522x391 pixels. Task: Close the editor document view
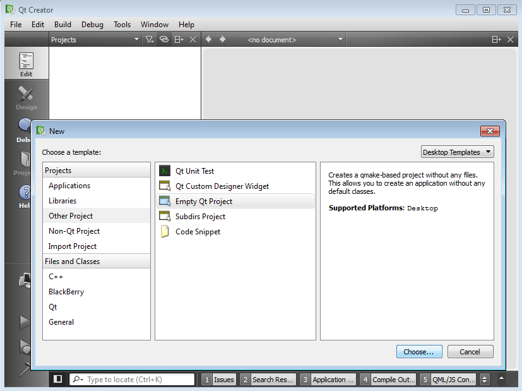pyautogui.click(x=510, y=40)
